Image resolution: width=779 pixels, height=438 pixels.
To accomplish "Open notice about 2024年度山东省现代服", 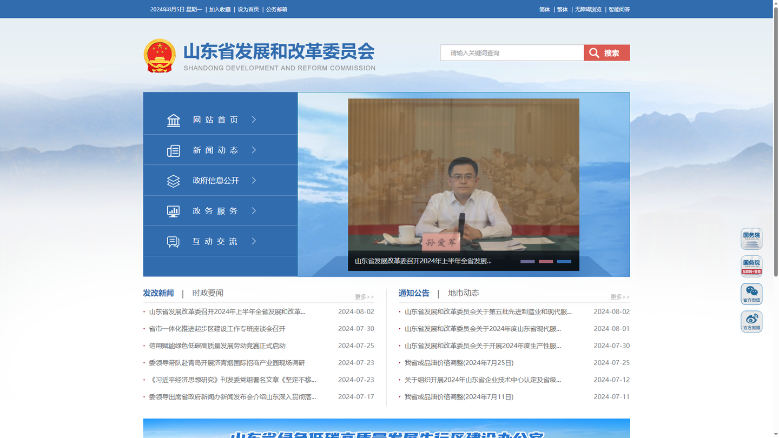I will tap(483, 329).
